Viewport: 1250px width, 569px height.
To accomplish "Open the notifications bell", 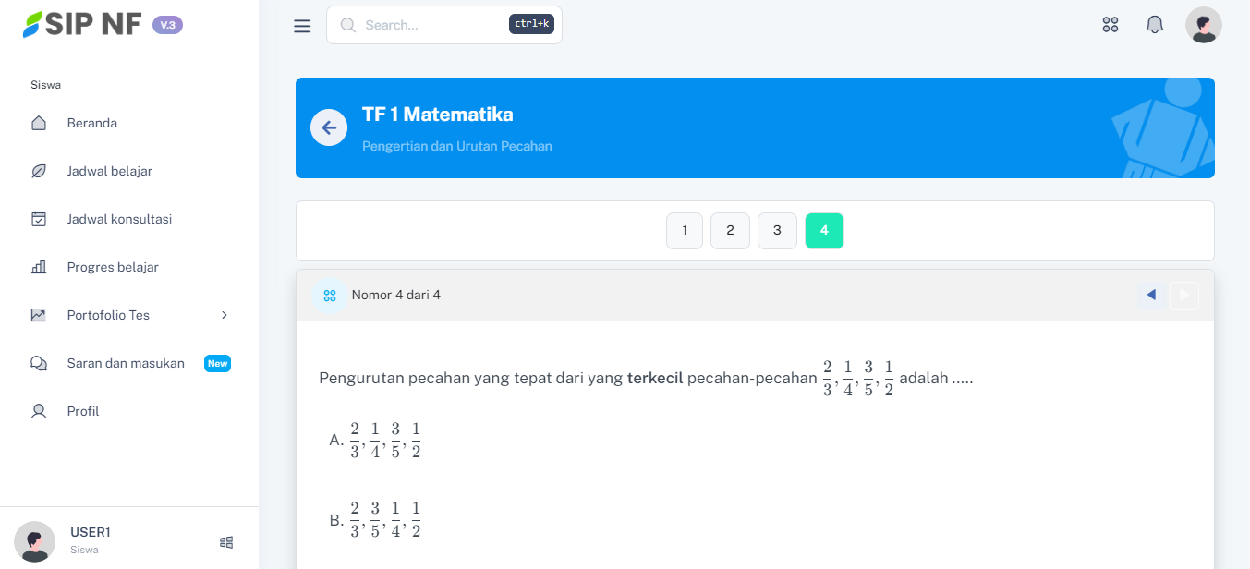I will click(x=1155, y=25).
